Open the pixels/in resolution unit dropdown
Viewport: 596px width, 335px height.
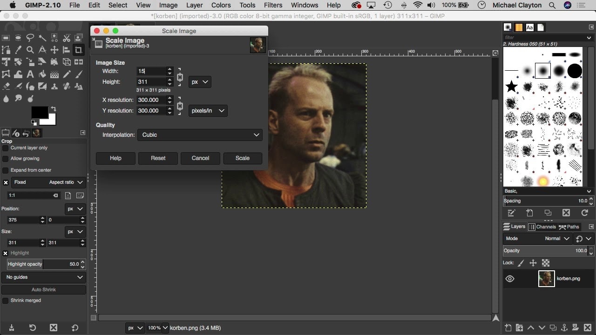click(208, 111)
